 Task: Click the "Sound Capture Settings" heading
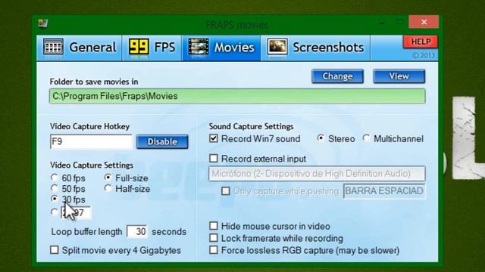(x=251, y=126)
